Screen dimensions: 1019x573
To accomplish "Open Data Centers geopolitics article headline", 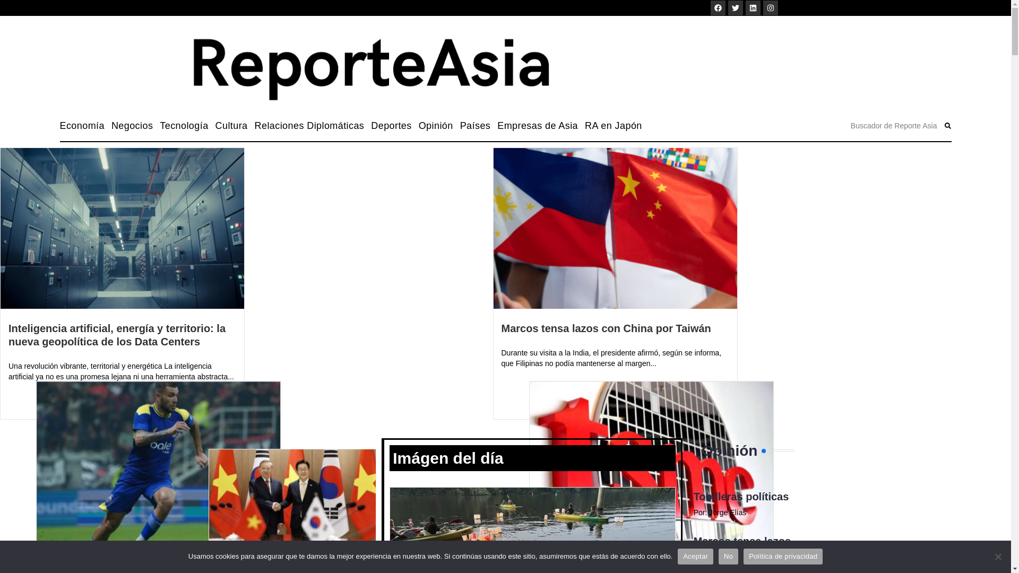I will click(x=117, y=335).
